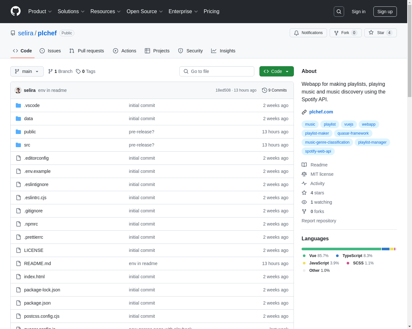Switch to the Issues tab
The height and width of the screenshot is (329, 412).
tap(50, 51)
